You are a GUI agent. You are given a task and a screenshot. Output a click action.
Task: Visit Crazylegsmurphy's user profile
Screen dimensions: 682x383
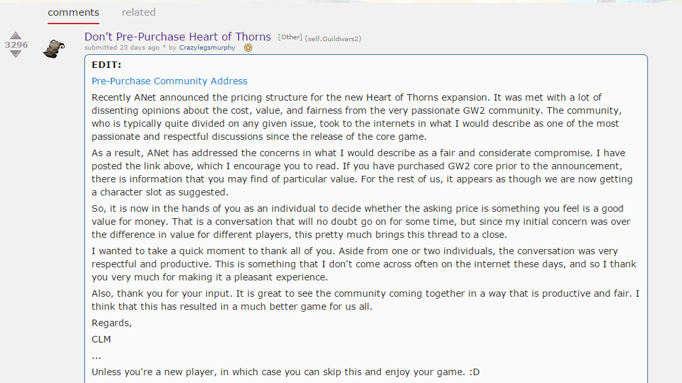coord(207,48)
